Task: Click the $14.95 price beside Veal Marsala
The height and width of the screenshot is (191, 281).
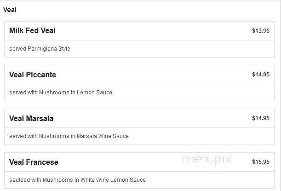Action: pos(261,118)
